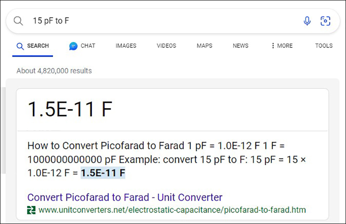Open visual search camera icon
Screen dimensions: 346x224
pos(325,21)
